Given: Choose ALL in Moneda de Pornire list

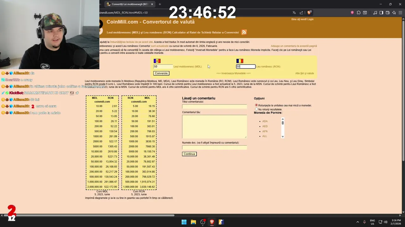Looking at the screenshot, I should [265, 136].
